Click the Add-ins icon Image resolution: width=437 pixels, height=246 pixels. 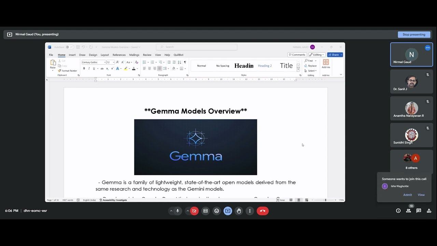point(326,62)
